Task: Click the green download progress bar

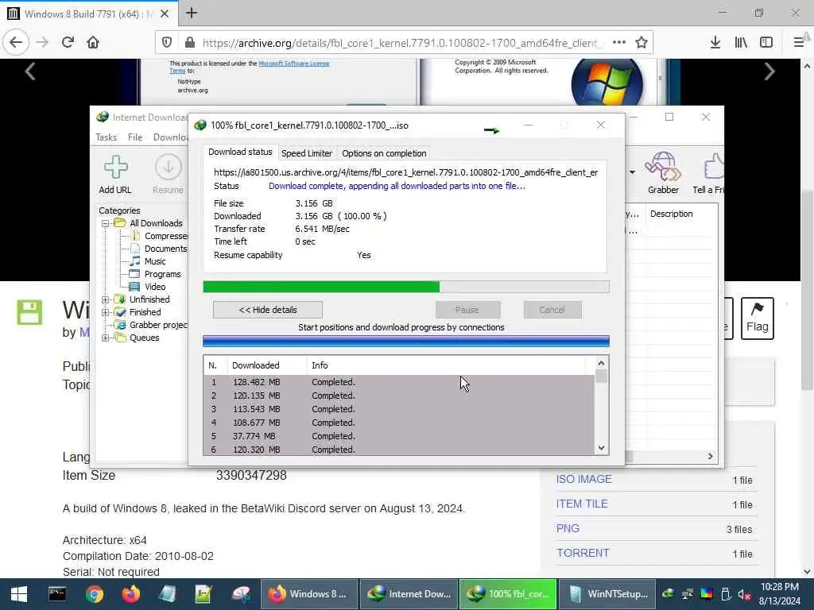Action: [x=406, y=287]
